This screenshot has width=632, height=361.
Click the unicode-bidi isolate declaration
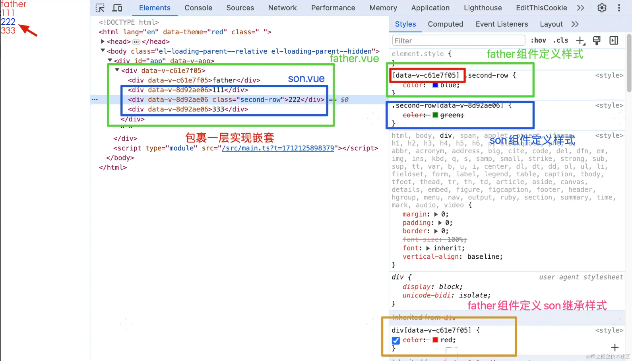[446, 295]
